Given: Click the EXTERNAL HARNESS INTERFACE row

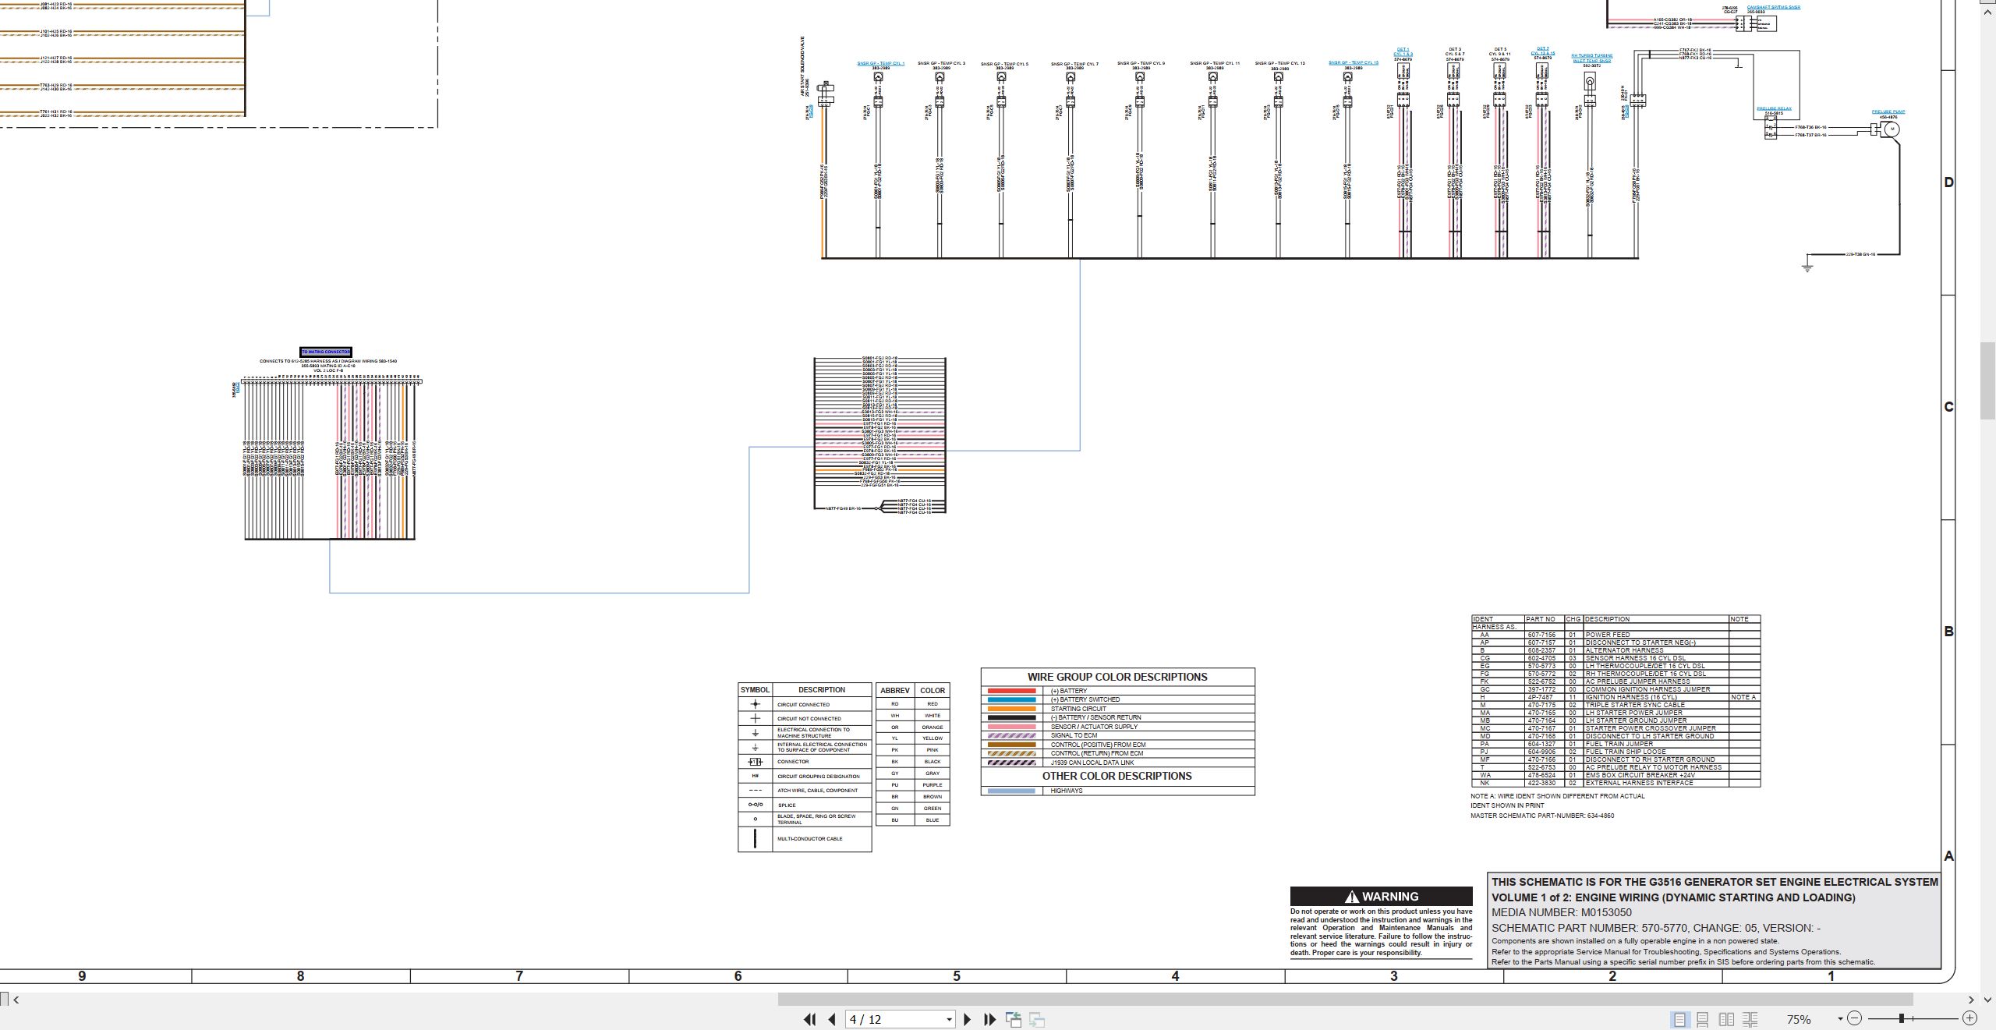Looking at the screenshot, I should tap(1616, 783).
